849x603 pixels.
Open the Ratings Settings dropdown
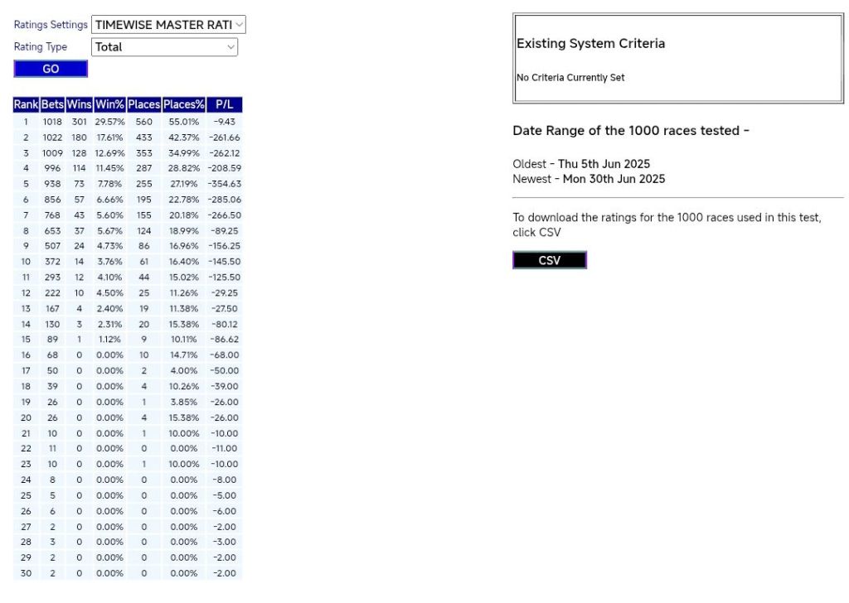(x=168, y=25)
